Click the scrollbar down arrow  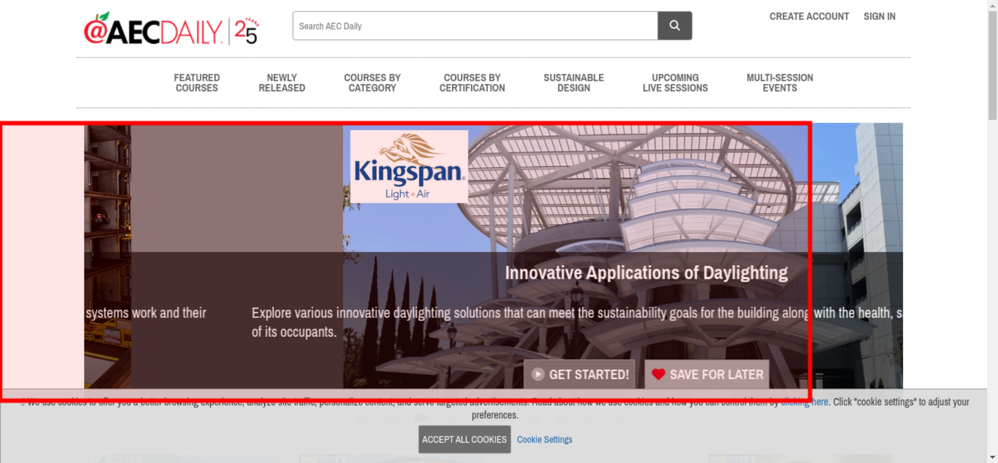point(992,457)
